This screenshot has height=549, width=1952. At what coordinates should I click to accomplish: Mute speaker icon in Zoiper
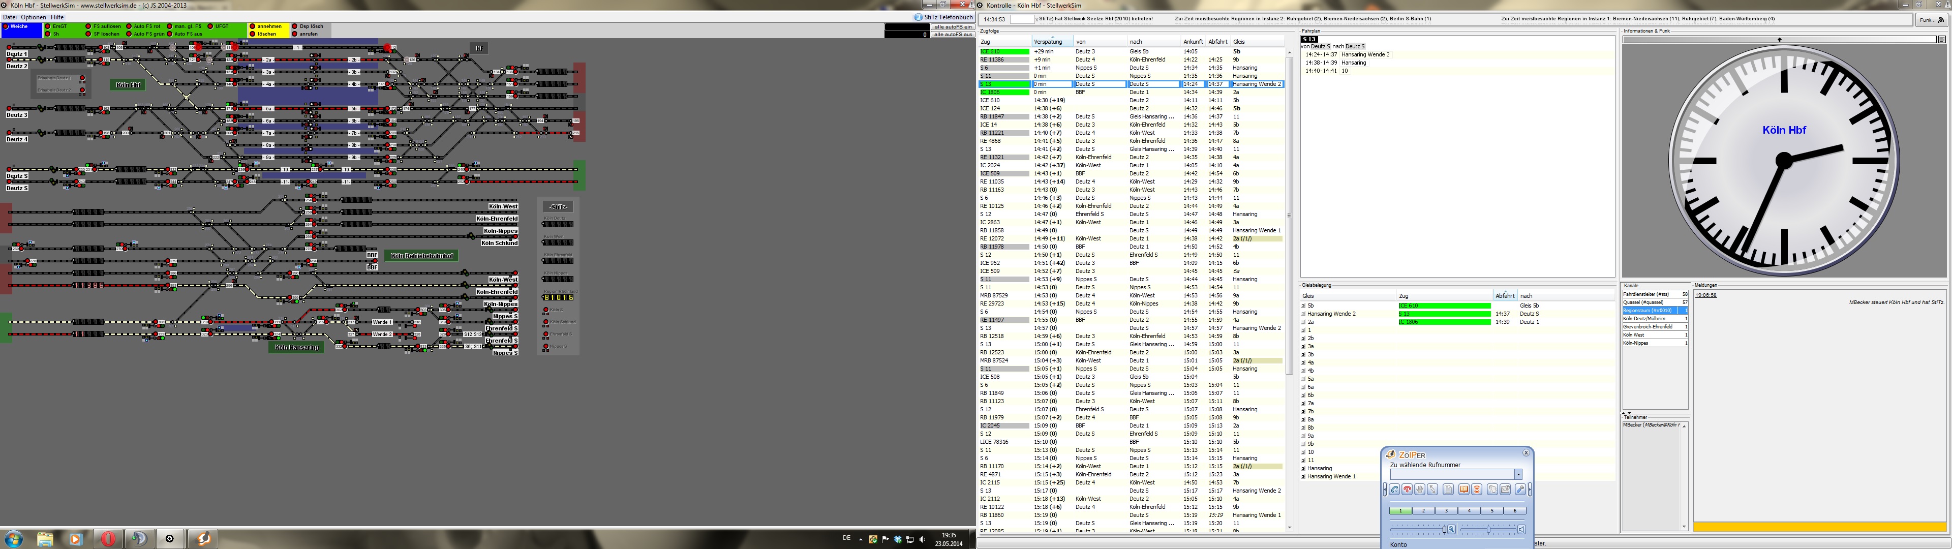point(1521,529)
